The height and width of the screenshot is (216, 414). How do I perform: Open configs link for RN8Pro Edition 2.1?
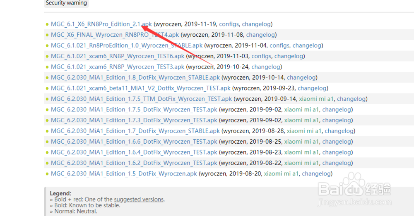(229, 24)
